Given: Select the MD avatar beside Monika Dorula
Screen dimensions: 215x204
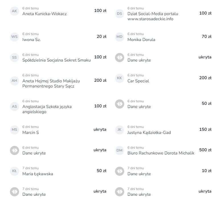Looking at the screenshot, I should [119, 37].
